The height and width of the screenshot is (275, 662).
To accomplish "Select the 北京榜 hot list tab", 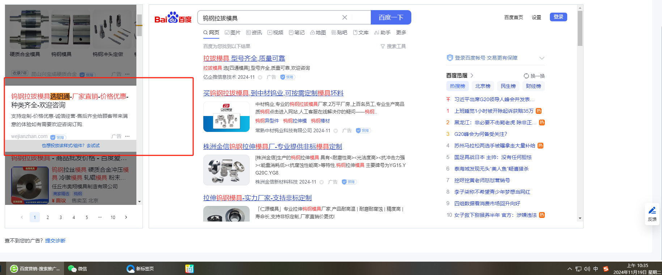I will tap(483, 86).
